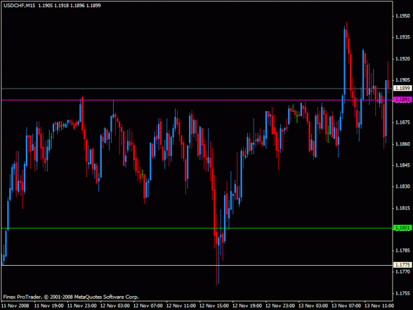This screenshot has height=310, width=413.
Task: Click the 1.1950 price scale value
Action: [402, 16]
